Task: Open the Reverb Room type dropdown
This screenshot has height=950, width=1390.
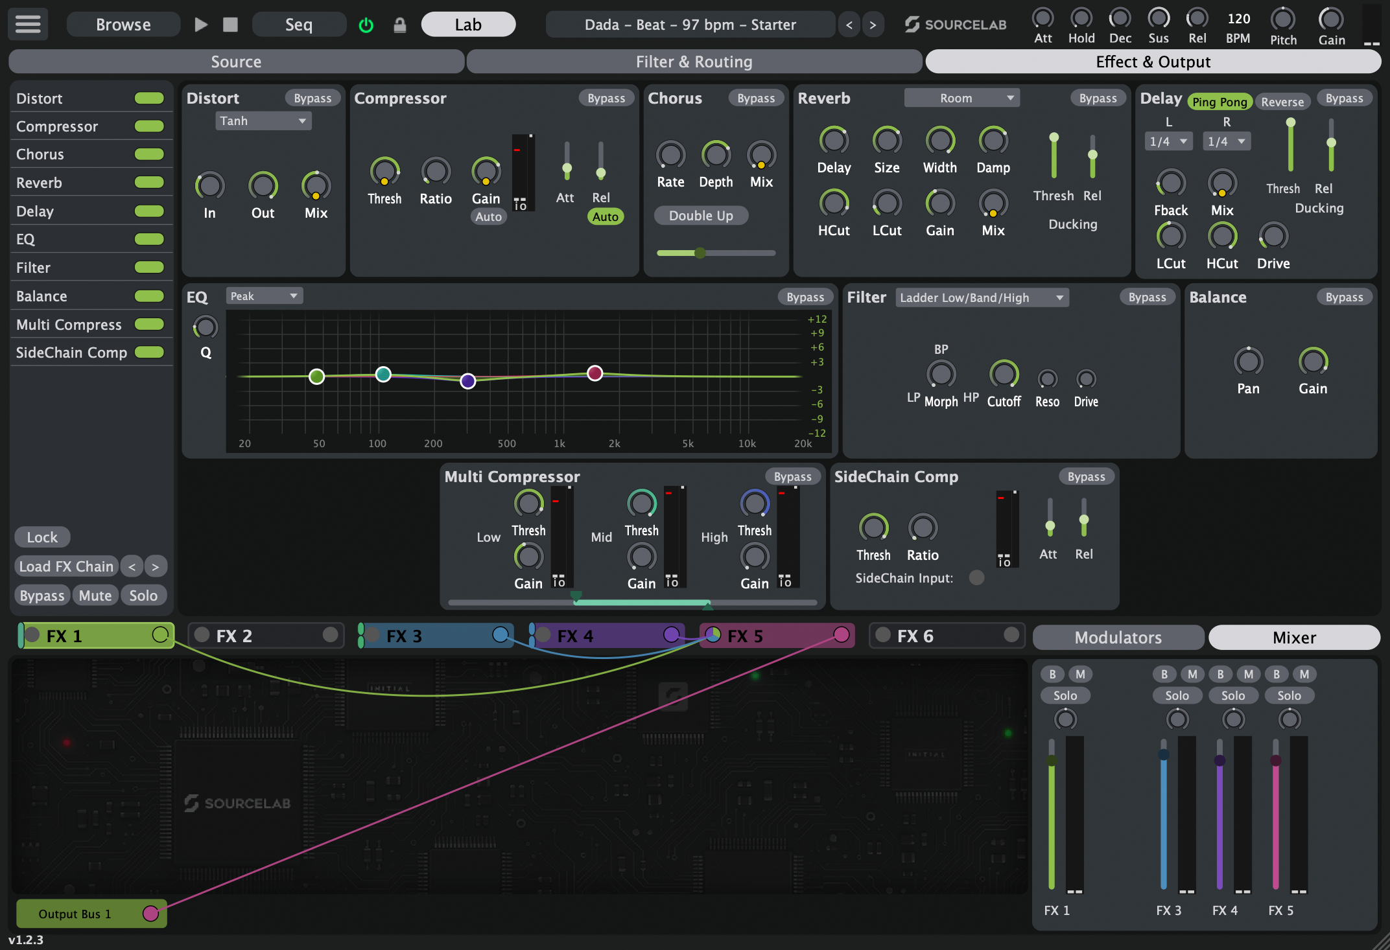Action: point(962,98)
